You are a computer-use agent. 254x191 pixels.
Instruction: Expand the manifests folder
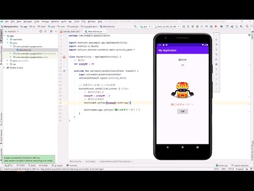(7, 39)
